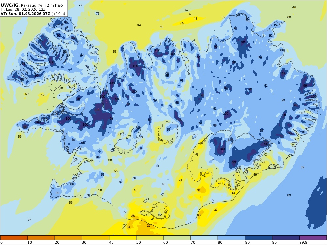
Task: Click the map humidity value '47'
Action: [x=181, y=180]
